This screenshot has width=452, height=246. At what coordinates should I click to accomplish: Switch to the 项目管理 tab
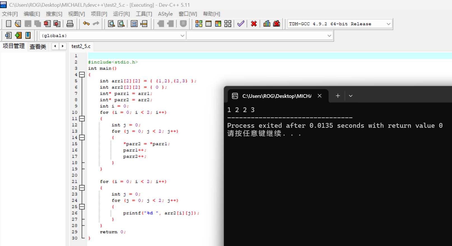tap(14, 46)
